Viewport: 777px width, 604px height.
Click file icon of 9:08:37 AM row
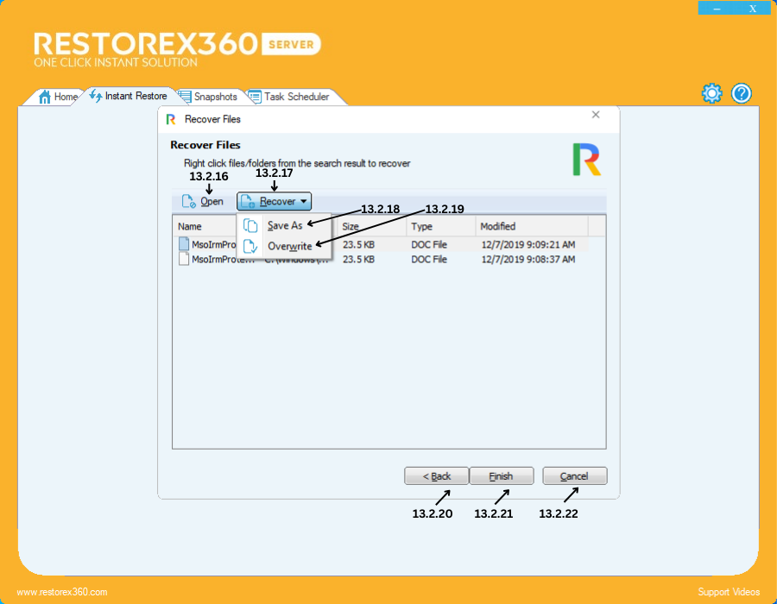(184, 259)
